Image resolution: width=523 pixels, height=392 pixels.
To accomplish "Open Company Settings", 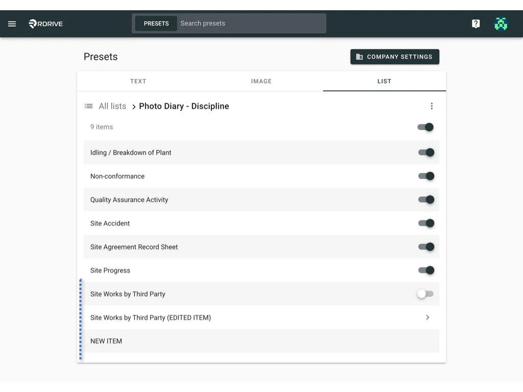I will [394, 57].
